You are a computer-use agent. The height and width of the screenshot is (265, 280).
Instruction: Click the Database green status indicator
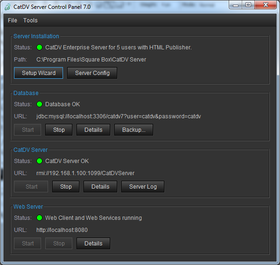(x=40, y=104)
